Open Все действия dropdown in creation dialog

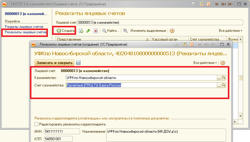coord(205,63)
